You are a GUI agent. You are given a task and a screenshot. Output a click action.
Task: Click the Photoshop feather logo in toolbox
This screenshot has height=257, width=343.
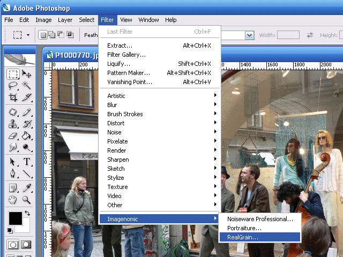point(20,60)
